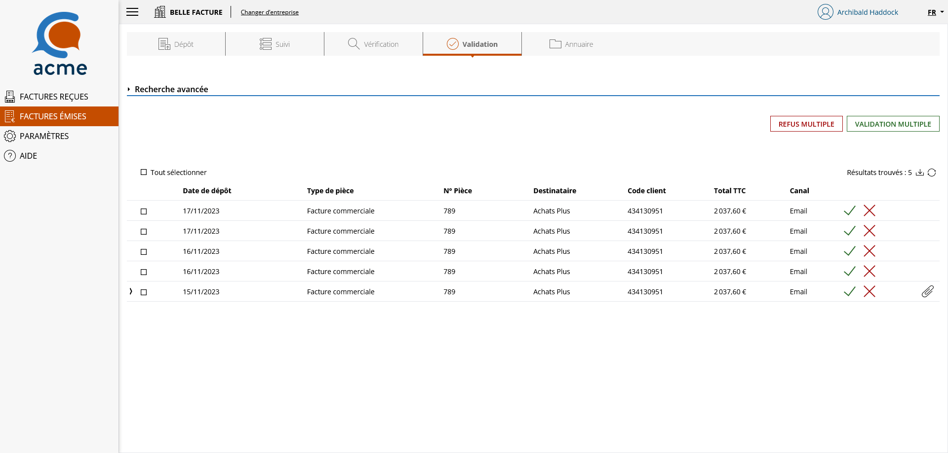Check the second 17/11/2023 row checkbox

[144, 232]
